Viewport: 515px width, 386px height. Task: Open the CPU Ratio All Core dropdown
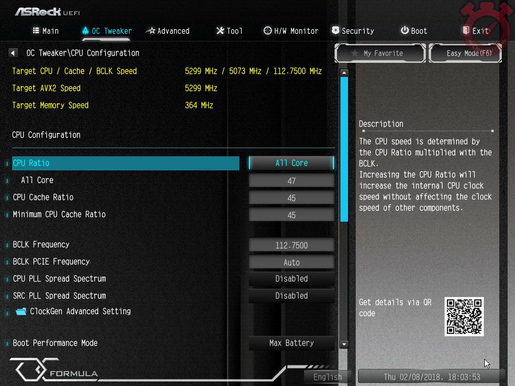pos(291,163)
